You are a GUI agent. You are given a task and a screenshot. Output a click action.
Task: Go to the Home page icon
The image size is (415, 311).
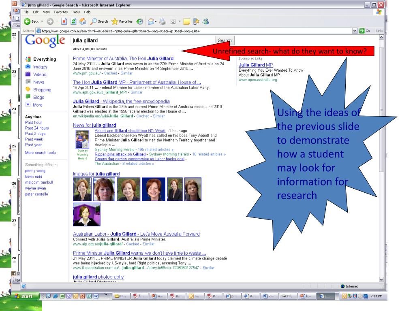click(83, 21)
